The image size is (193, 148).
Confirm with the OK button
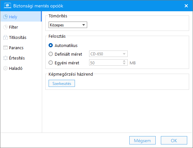pos(174,140)
